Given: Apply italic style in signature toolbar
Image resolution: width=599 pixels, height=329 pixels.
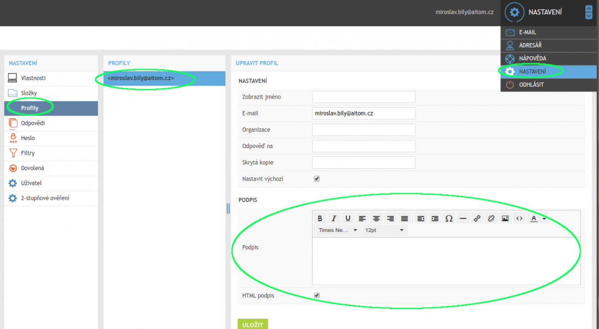Looking at the screenshot, I should coord(334,218).
